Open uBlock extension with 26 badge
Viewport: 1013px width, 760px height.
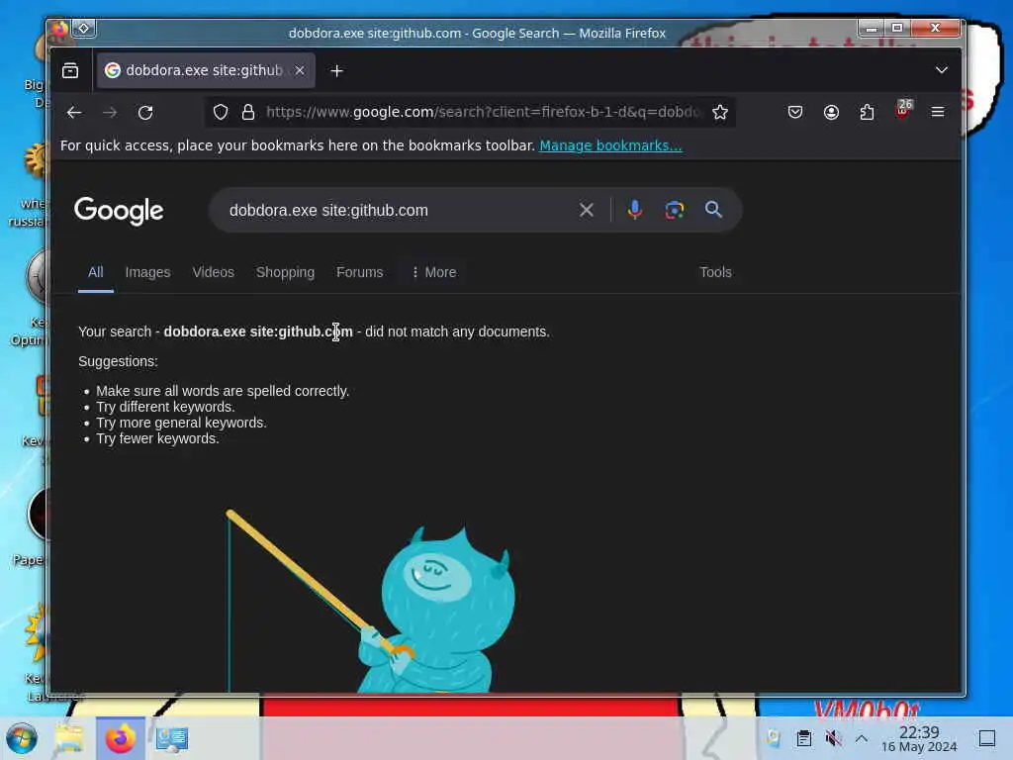[x=903, y=111]
